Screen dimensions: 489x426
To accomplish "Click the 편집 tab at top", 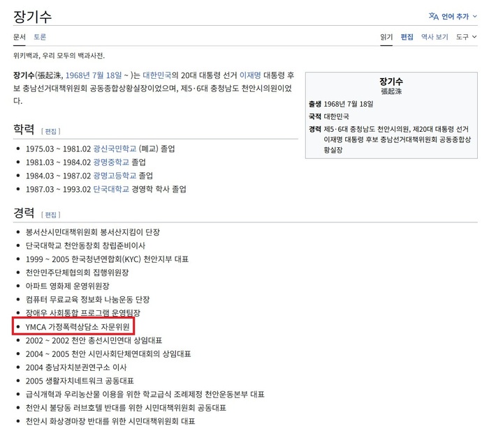I will (407, 37).
